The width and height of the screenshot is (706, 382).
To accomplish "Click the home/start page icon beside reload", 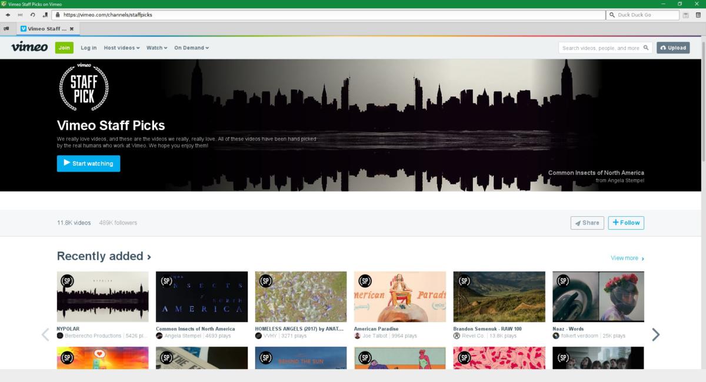I will pyautogui.click(x=45, y=15).
